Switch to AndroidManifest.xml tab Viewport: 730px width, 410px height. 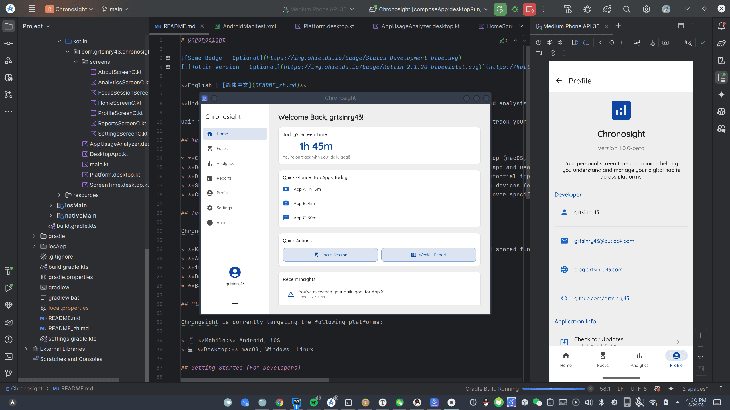(245, 26)
